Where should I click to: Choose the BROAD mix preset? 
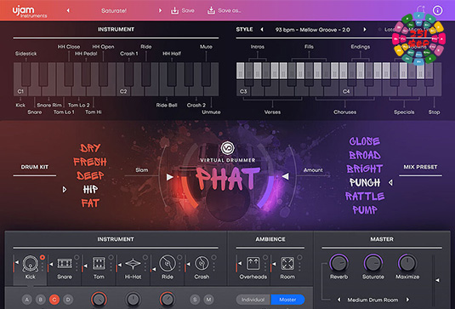365,155
